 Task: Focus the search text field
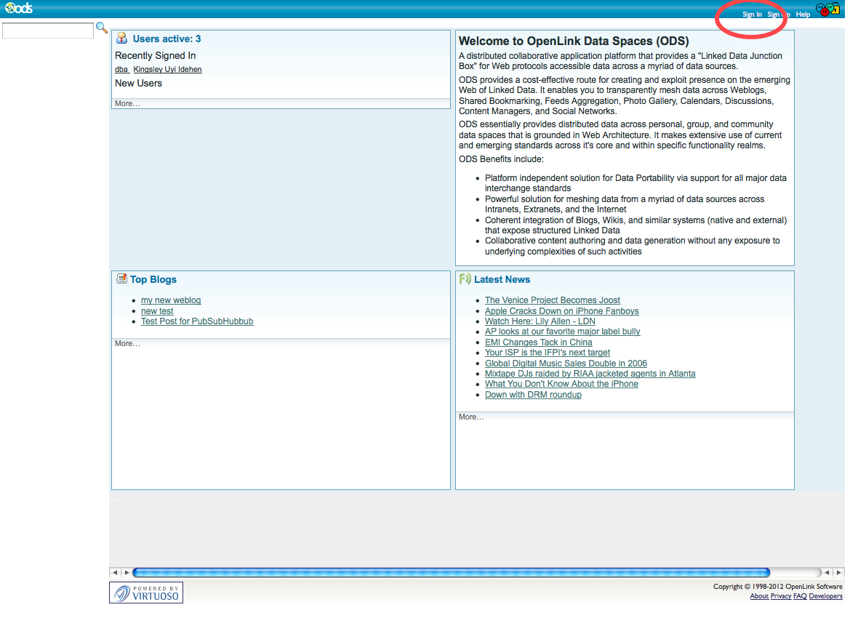[48, 31]
